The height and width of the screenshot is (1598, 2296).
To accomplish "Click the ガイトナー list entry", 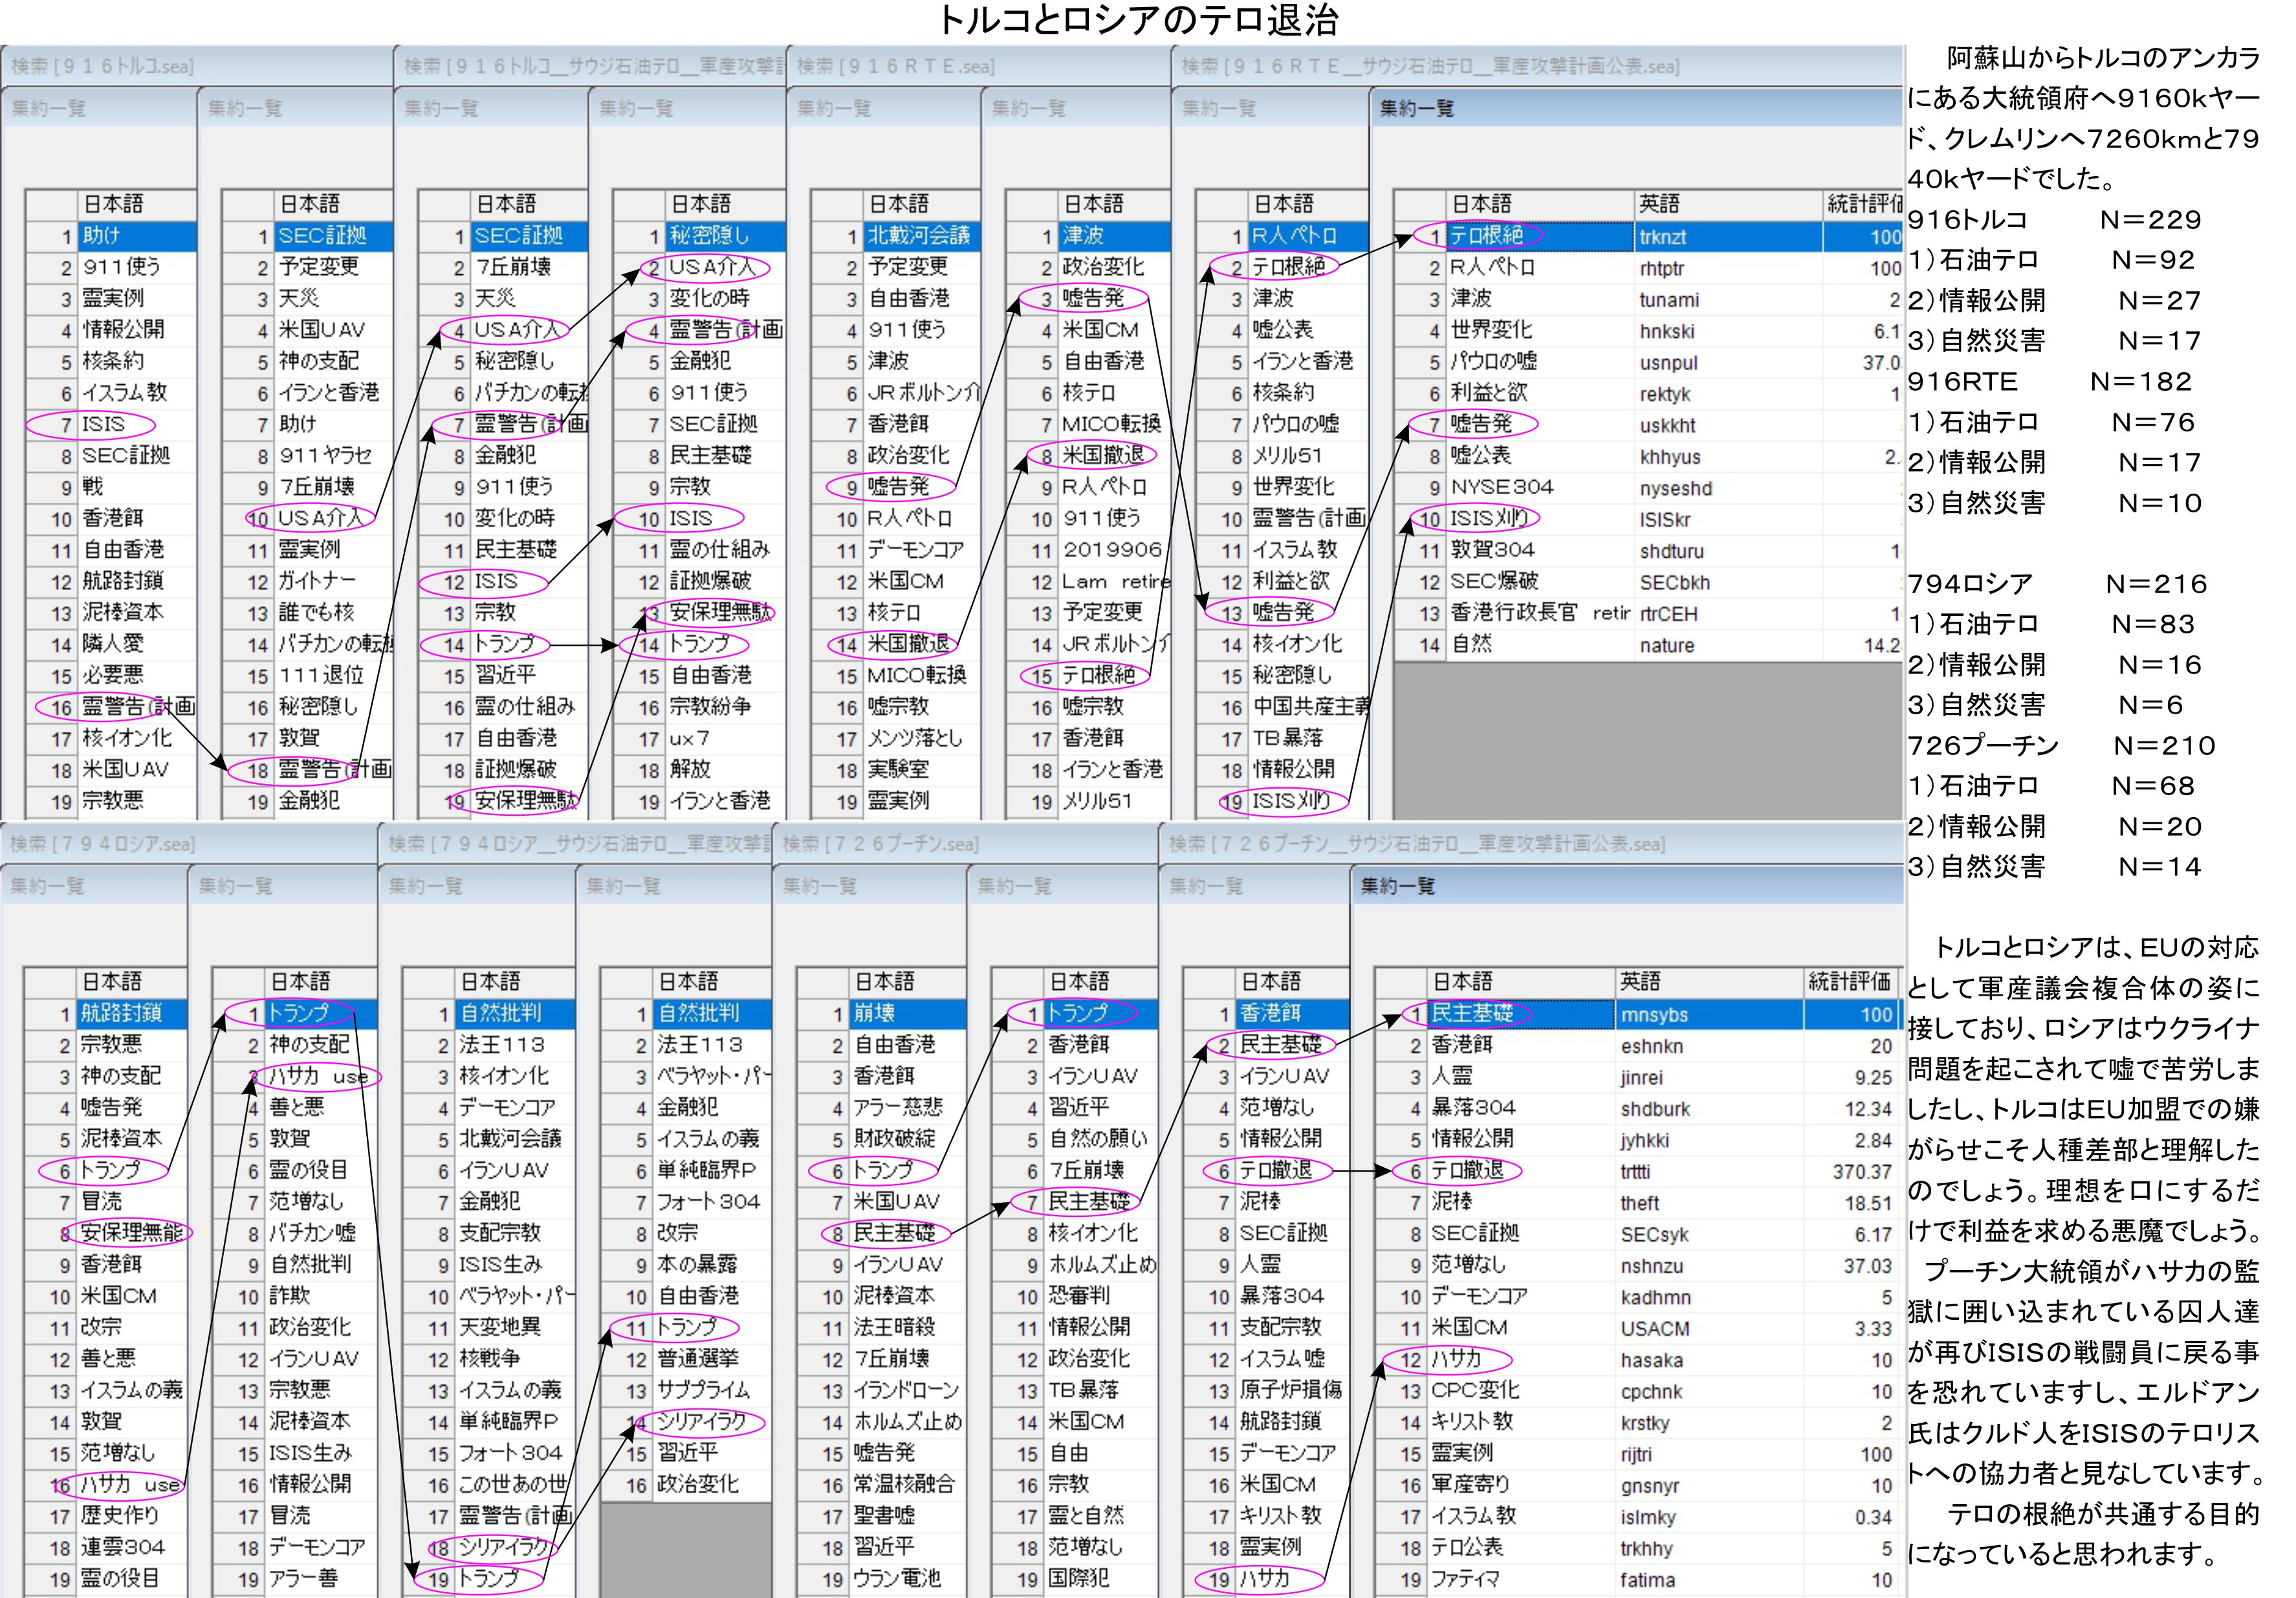I will [x=317, y=581].
